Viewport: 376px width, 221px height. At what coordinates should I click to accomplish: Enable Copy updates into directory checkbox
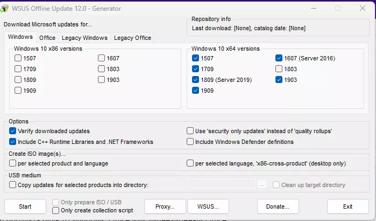pyautogui.click(x=12, y=185)
